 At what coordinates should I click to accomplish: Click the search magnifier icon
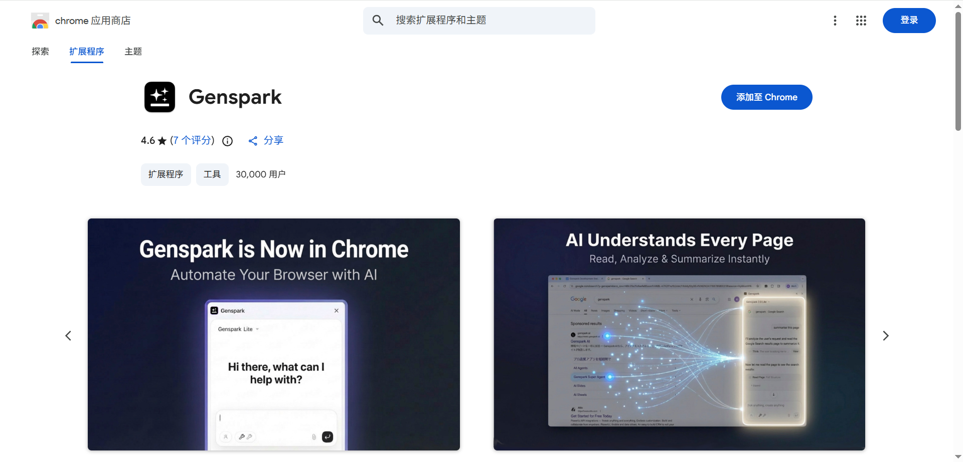click(x=378, y=21)
